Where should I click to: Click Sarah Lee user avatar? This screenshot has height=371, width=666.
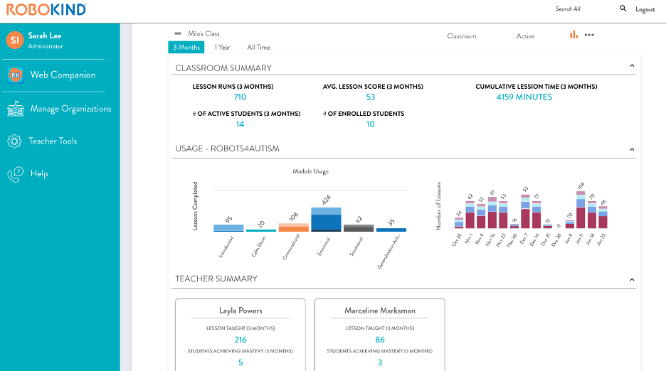point(15,41)
